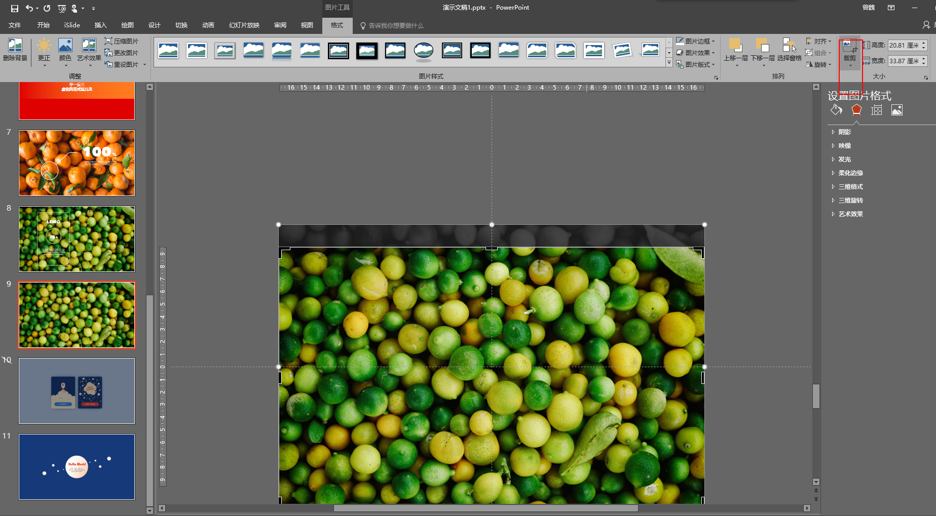The width and height of the screenshot is (936, 516).
Task: Select slide 8 thumbnail with LEMO text
Action: point(77,239)
